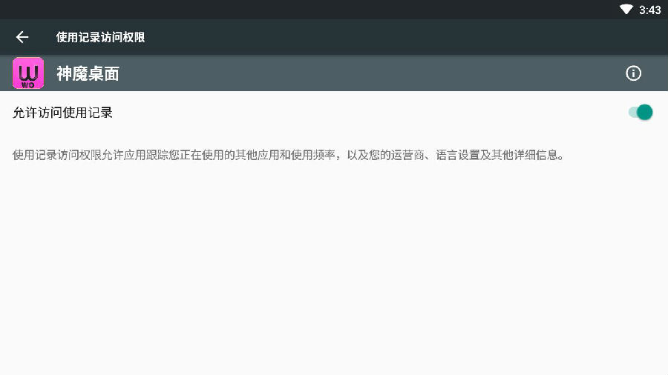Click the 神魔桌面 app name
668x375 pixels.
pos(88,73)
